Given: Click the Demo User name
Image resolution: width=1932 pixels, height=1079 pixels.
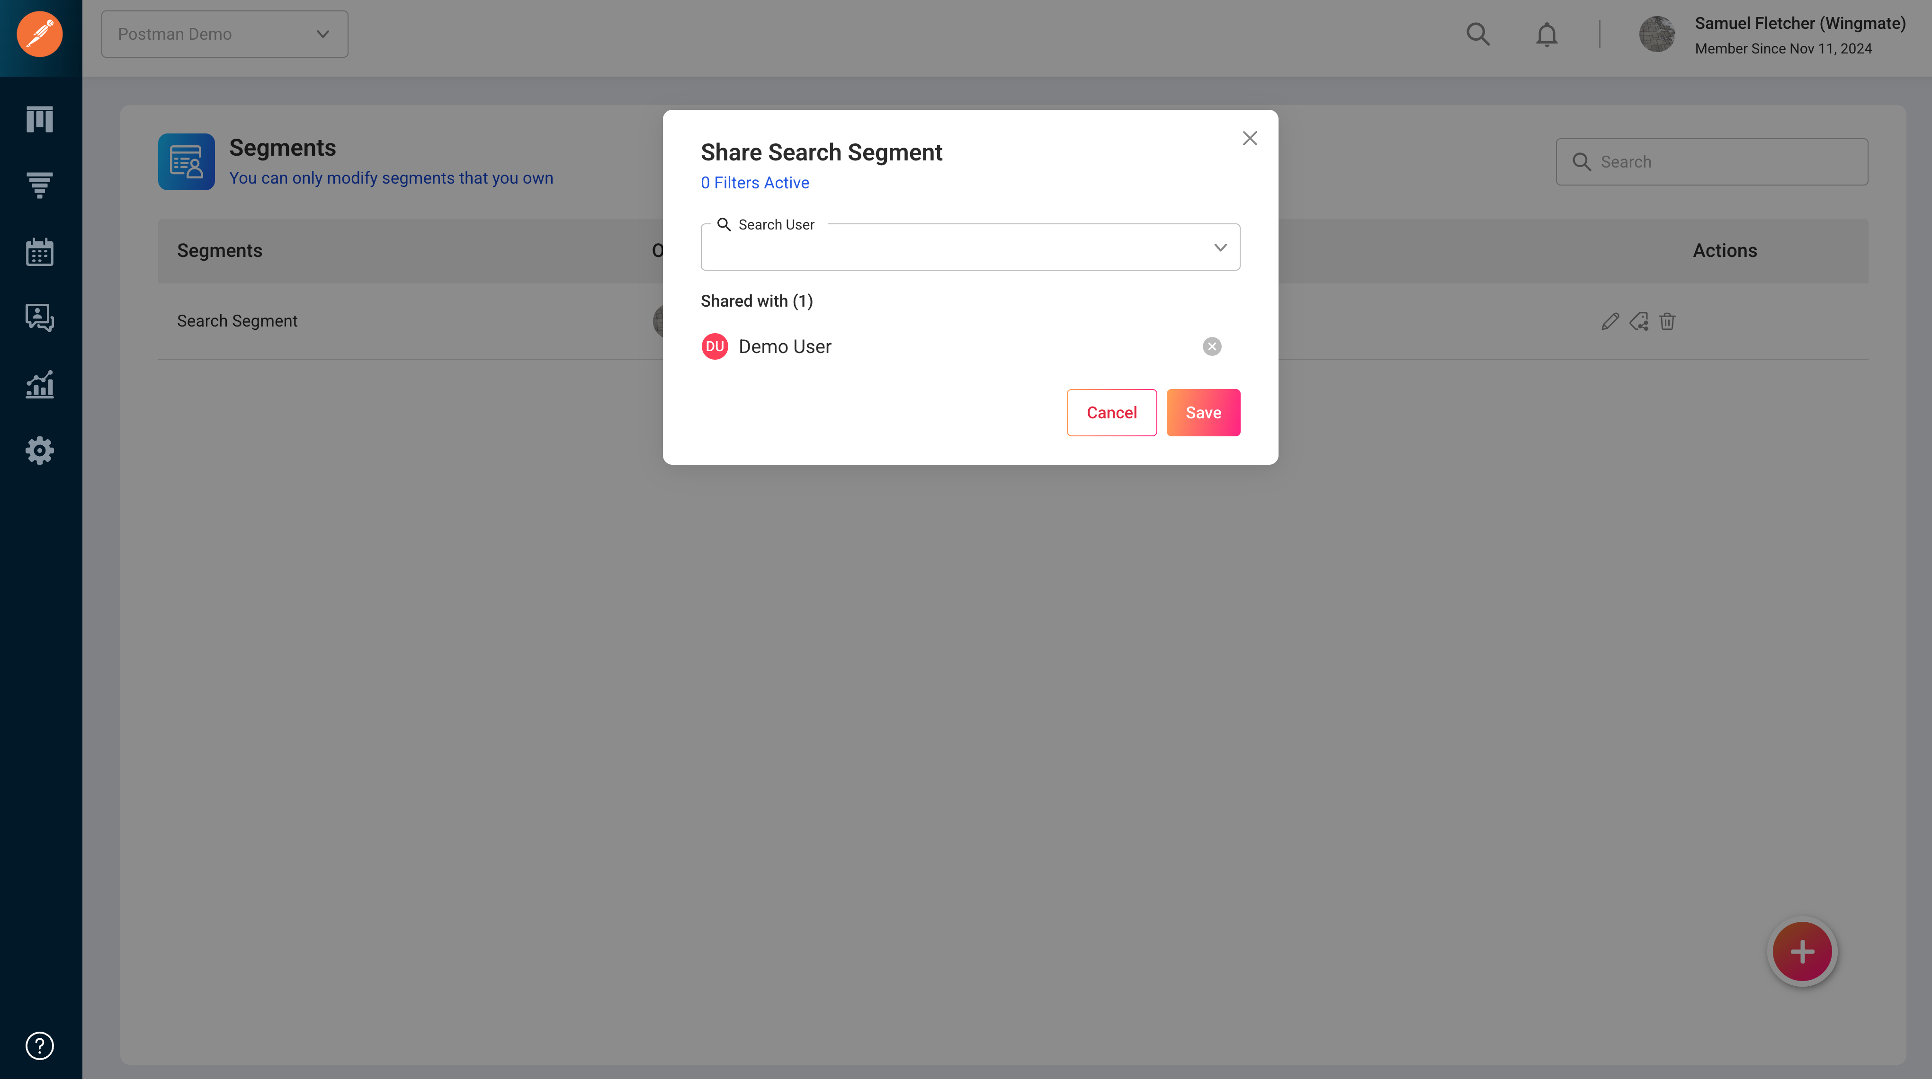Looking at the screenshot, I should click(785, 346).
